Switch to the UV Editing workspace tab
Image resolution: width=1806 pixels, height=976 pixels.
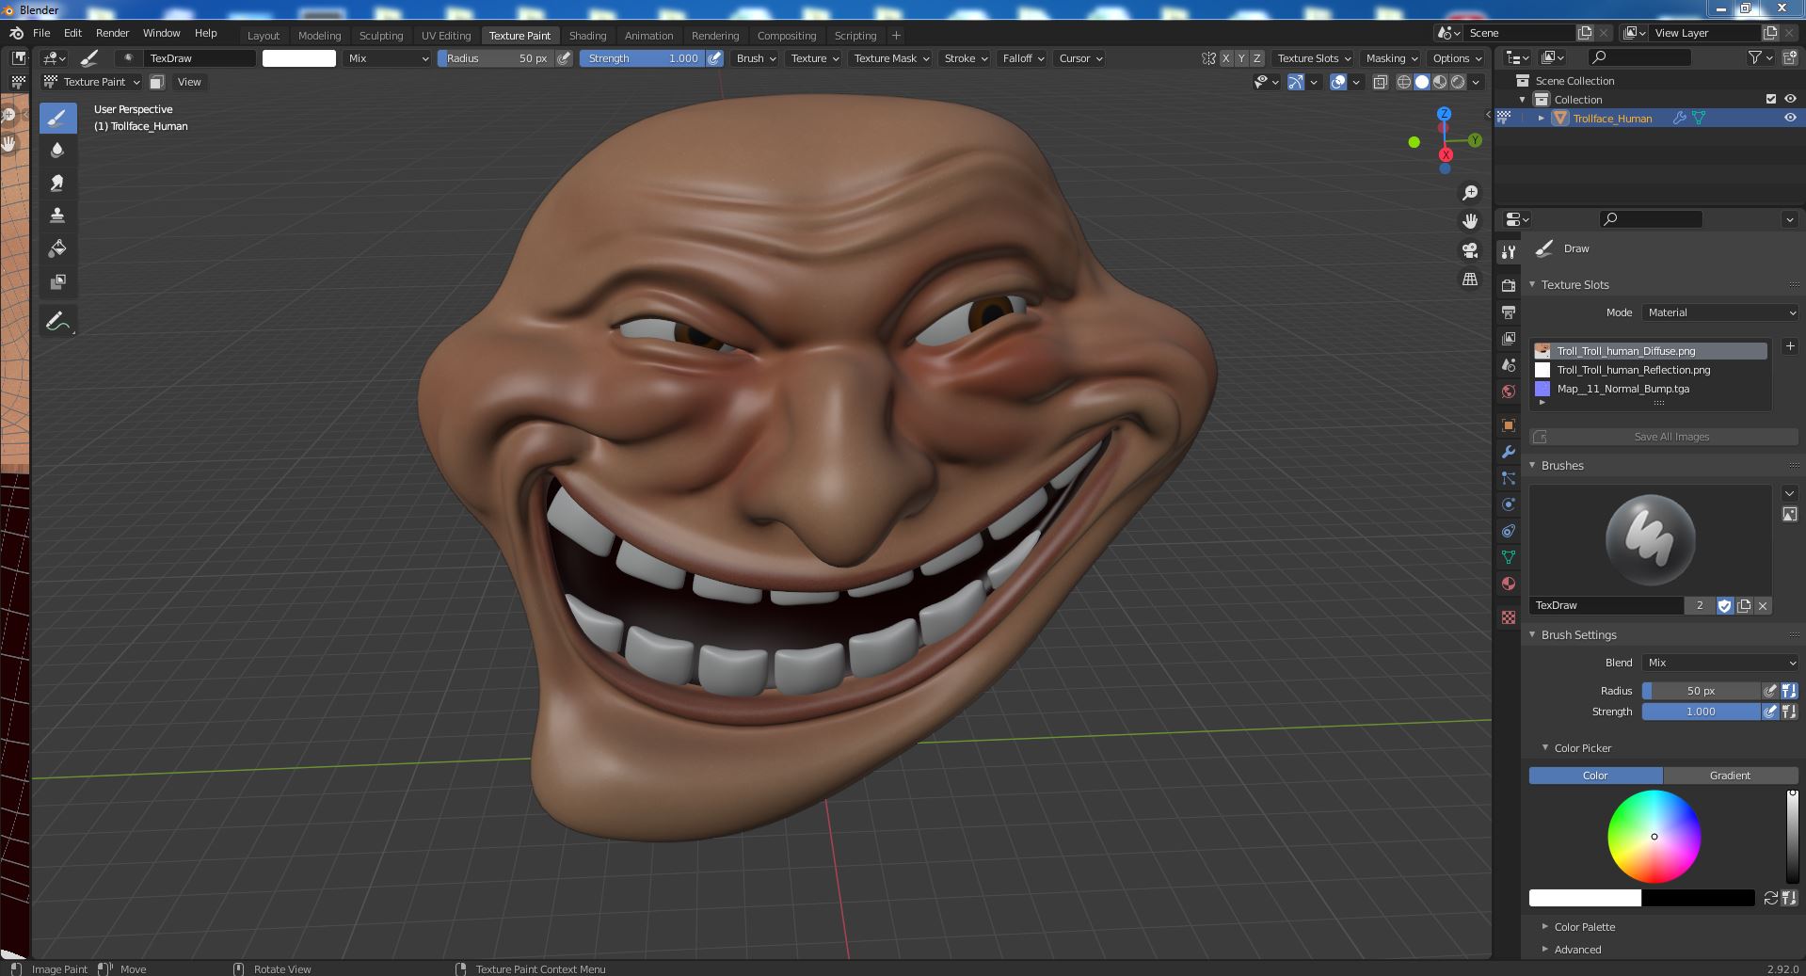point(446,36)
